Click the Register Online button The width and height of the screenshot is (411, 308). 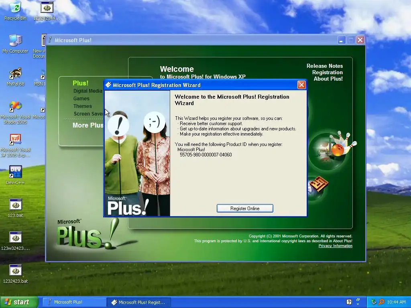coord(245,209)
